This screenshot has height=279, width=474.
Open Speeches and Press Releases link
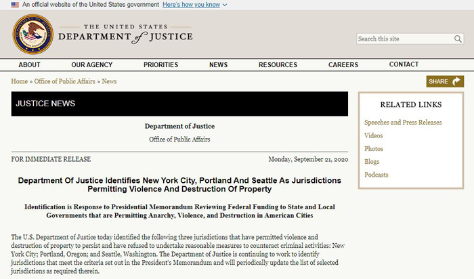tap(403, 123)
